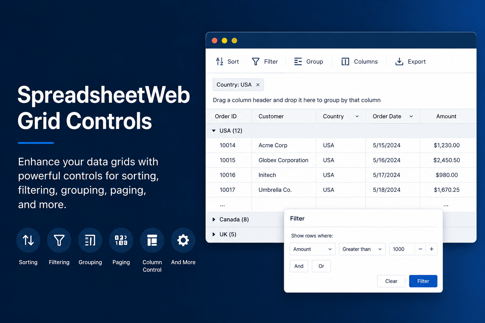Select the Acme Corp customer cell
Screen dimensions: 485x323
point(284,145)
